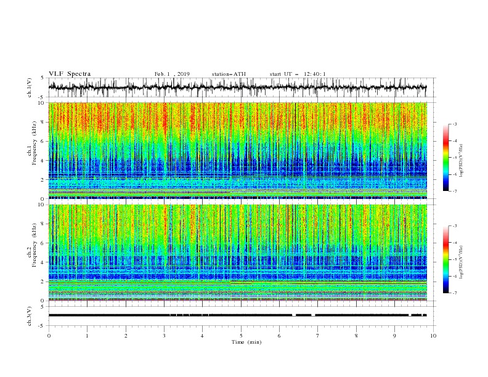Viewport: 488px width, 377px height.
Task: Click the log(PSD) label of lower color bar
Action: coord(461,262)
